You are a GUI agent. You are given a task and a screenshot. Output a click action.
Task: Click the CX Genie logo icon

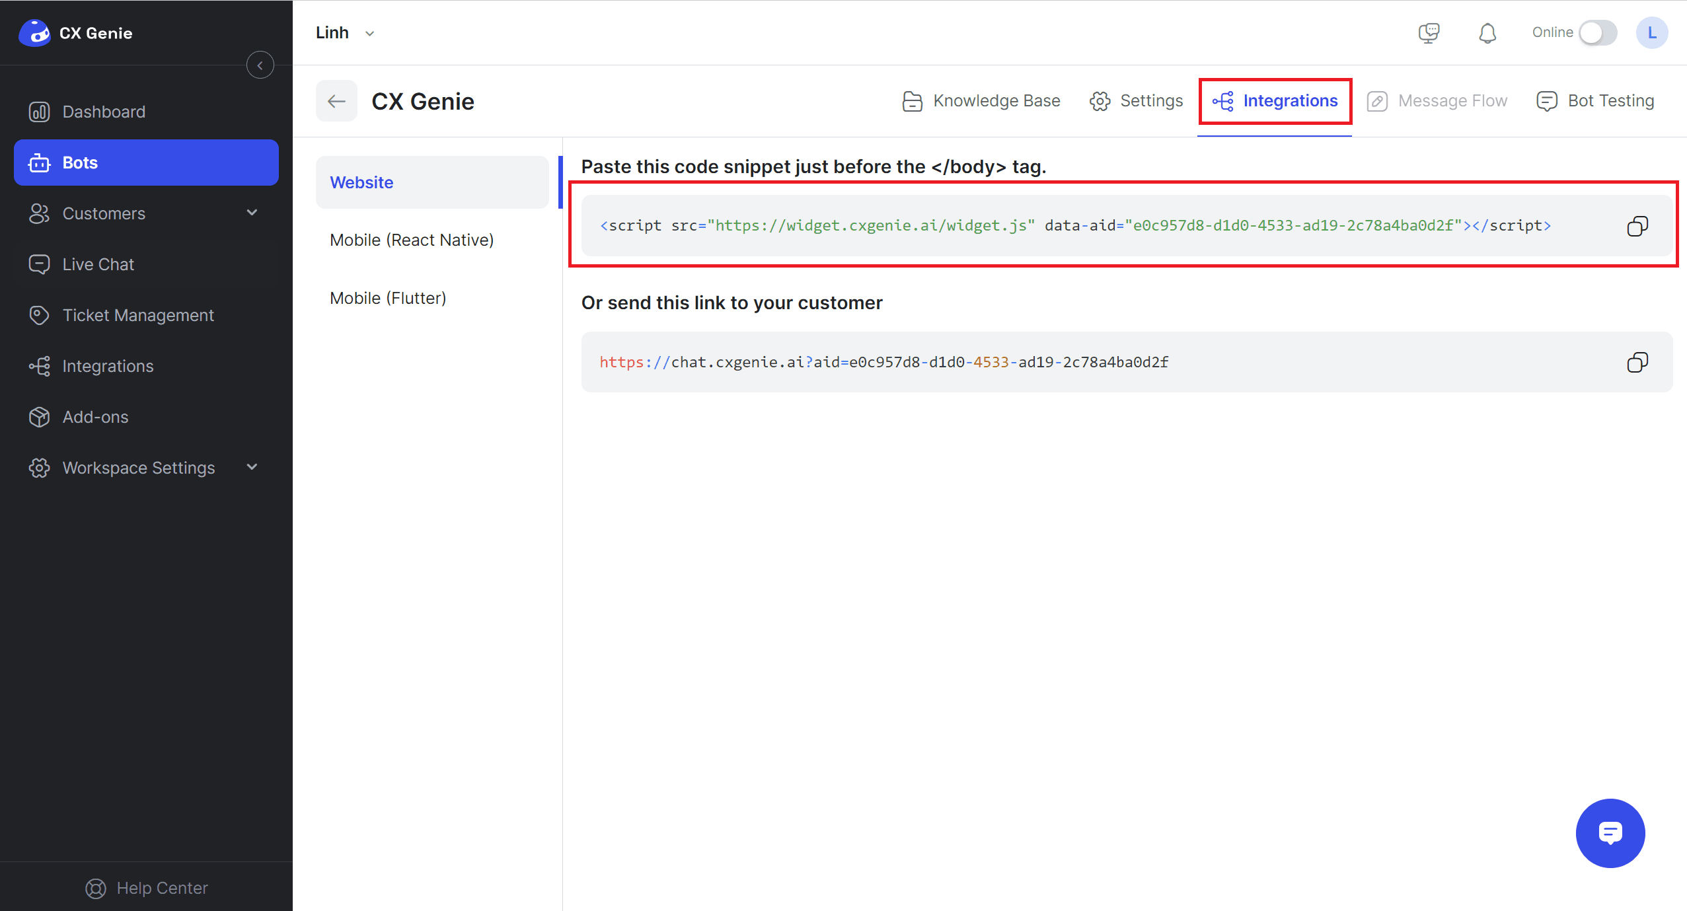(34, 32)
